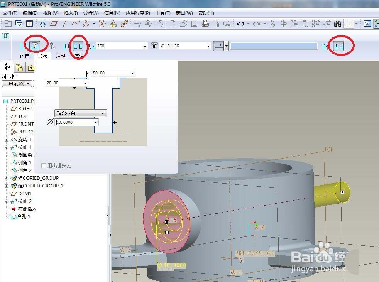Screen dimensions: 379x282
Task: Open the 插入(I) menu
Action: tap(71, 13)
